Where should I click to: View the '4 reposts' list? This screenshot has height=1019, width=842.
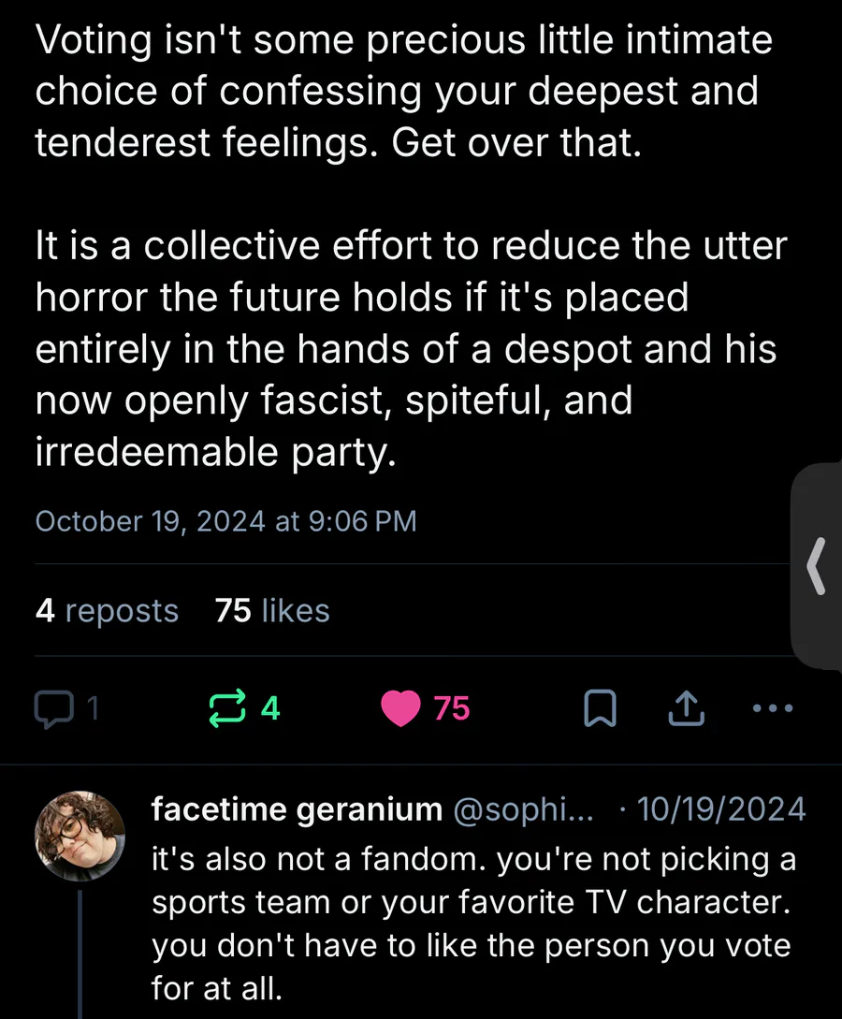pyautogui.click(x=107, y=611)
